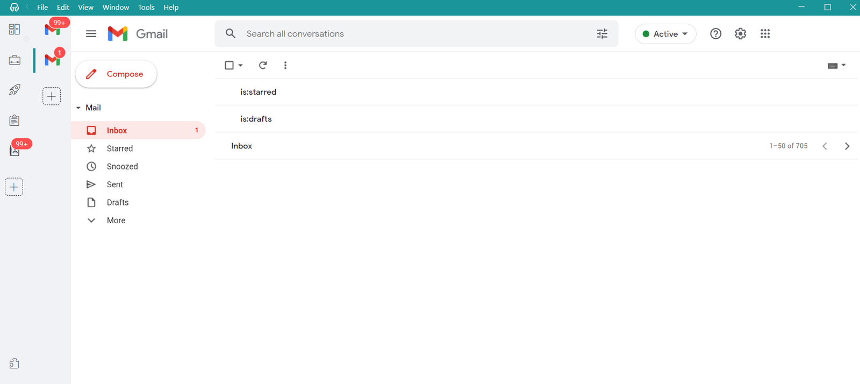Tick the select-all checkbox

click(x=229, y=65)
